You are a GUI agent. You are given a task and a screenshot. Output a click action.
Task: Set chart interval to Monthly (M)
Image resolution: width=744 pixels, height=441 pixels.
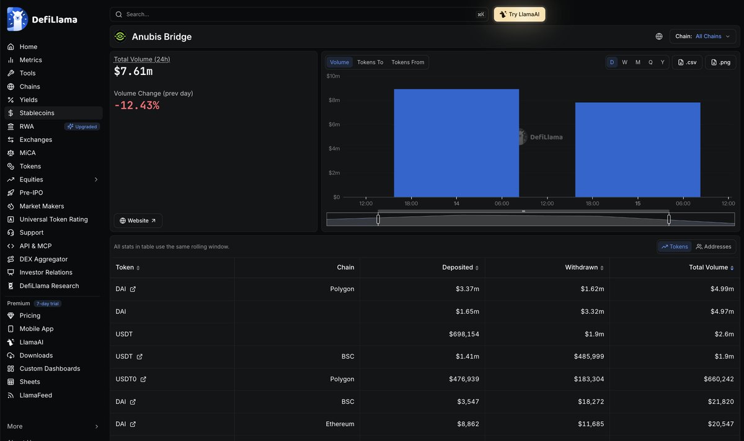[637, 62]
